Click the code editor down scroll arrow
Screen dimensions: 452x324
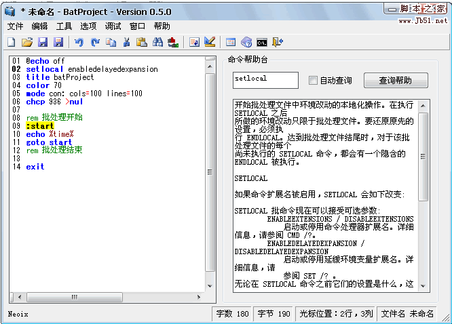[x=210, y=285]
